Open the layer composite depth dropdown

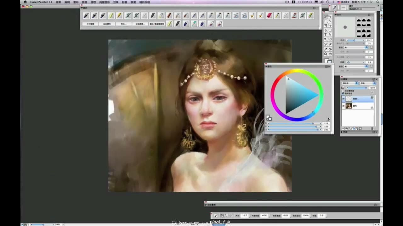coord(368,83)
